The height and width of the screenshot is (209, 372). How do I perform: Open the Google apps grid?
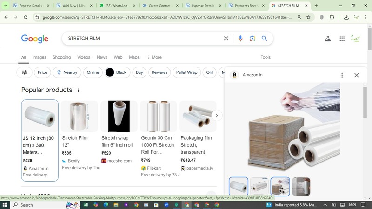pos(342,39)
